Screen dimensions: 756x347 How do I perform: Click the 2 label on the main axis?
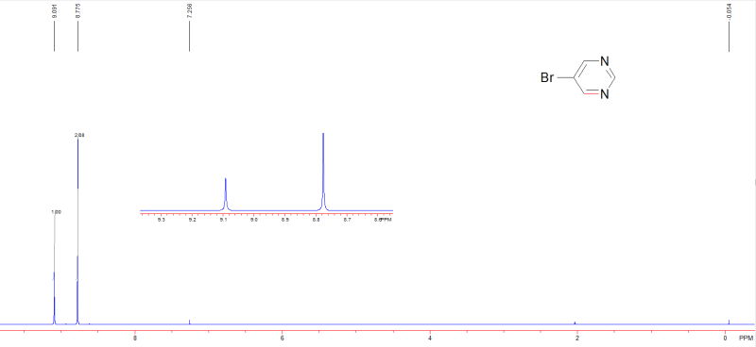[x=577, y=339]
